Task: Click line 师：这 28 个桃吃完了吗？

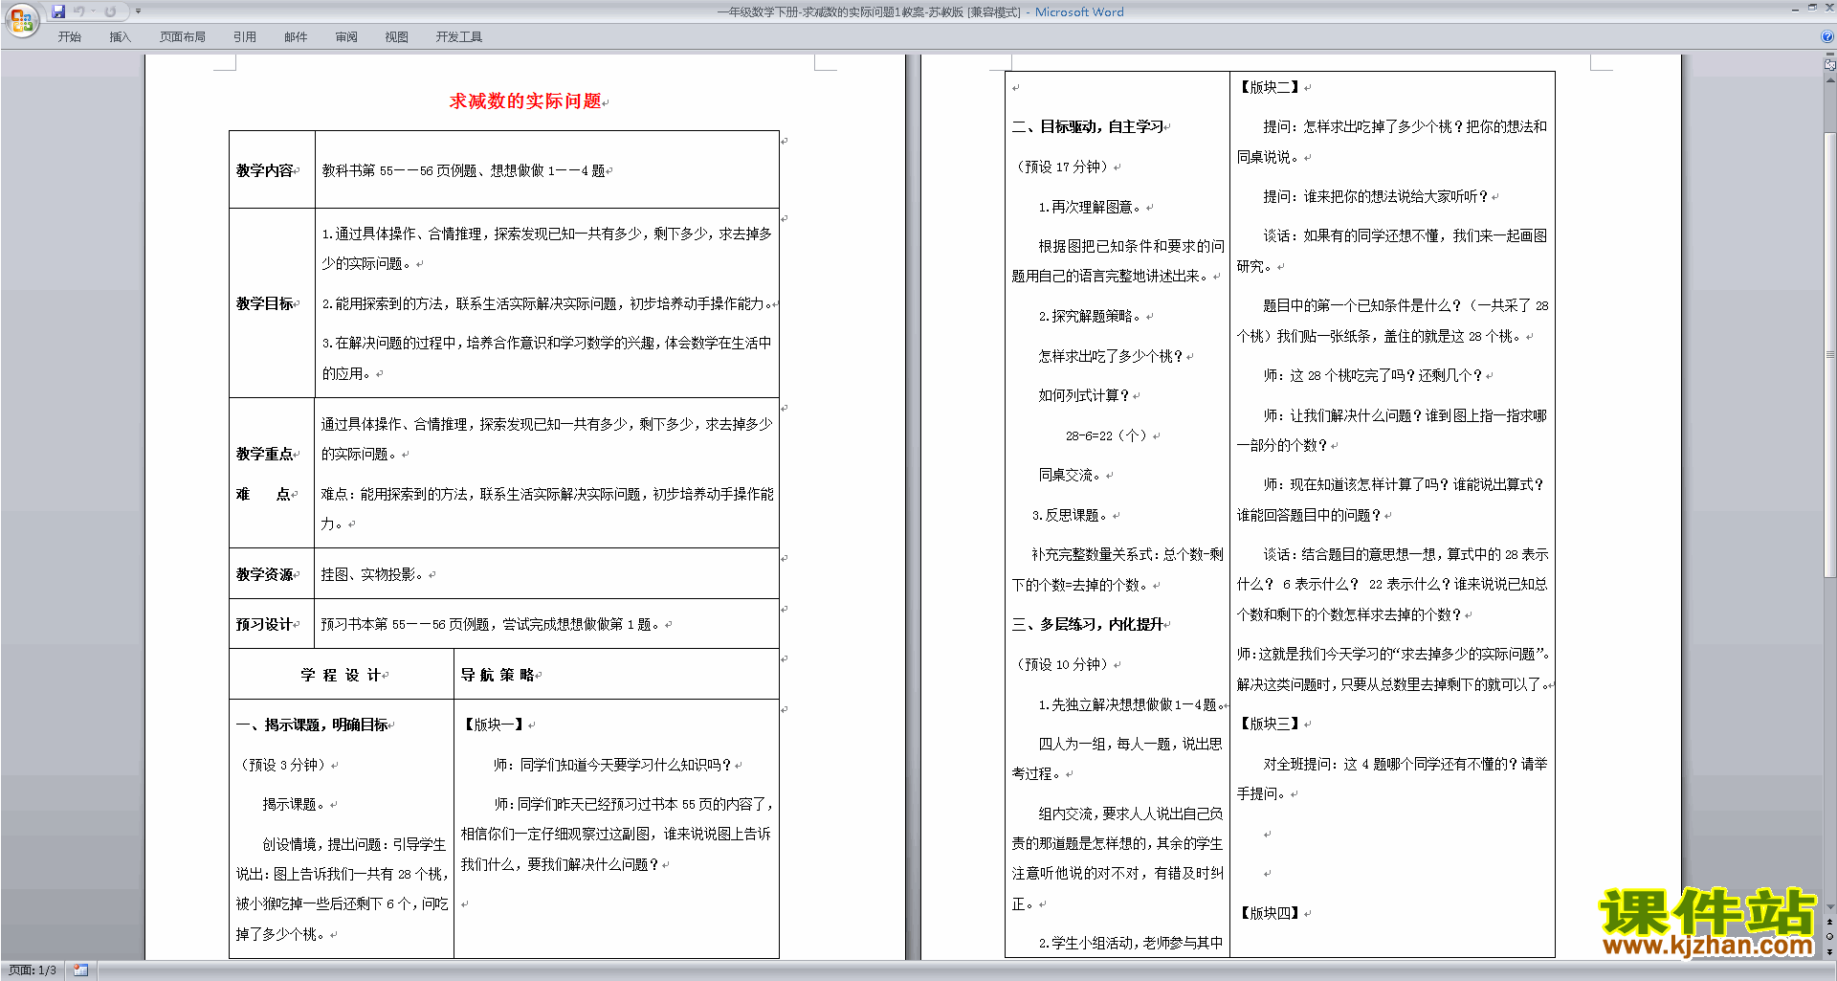Action: point(1372,376)
